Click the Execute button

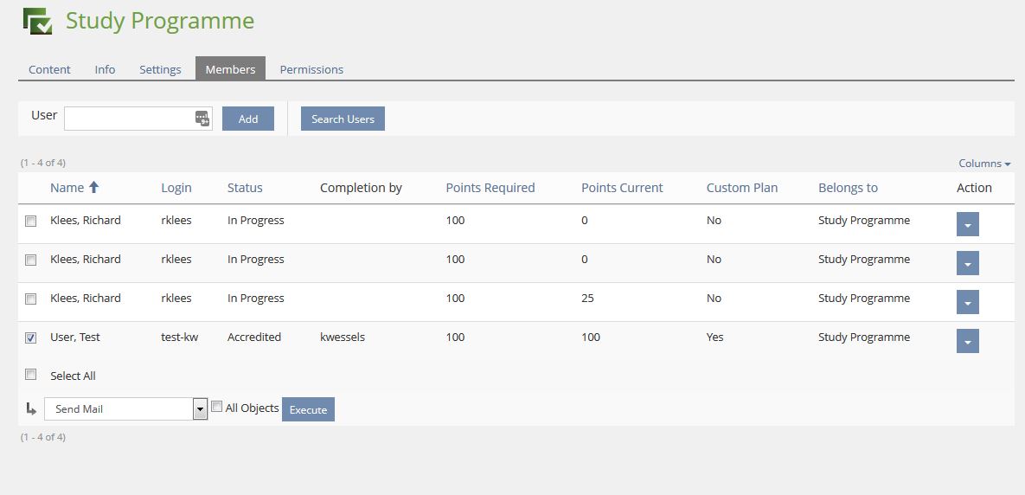[x=308, y=409]
